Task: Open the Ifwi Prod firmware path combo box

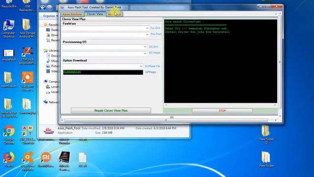Action: 105,34
